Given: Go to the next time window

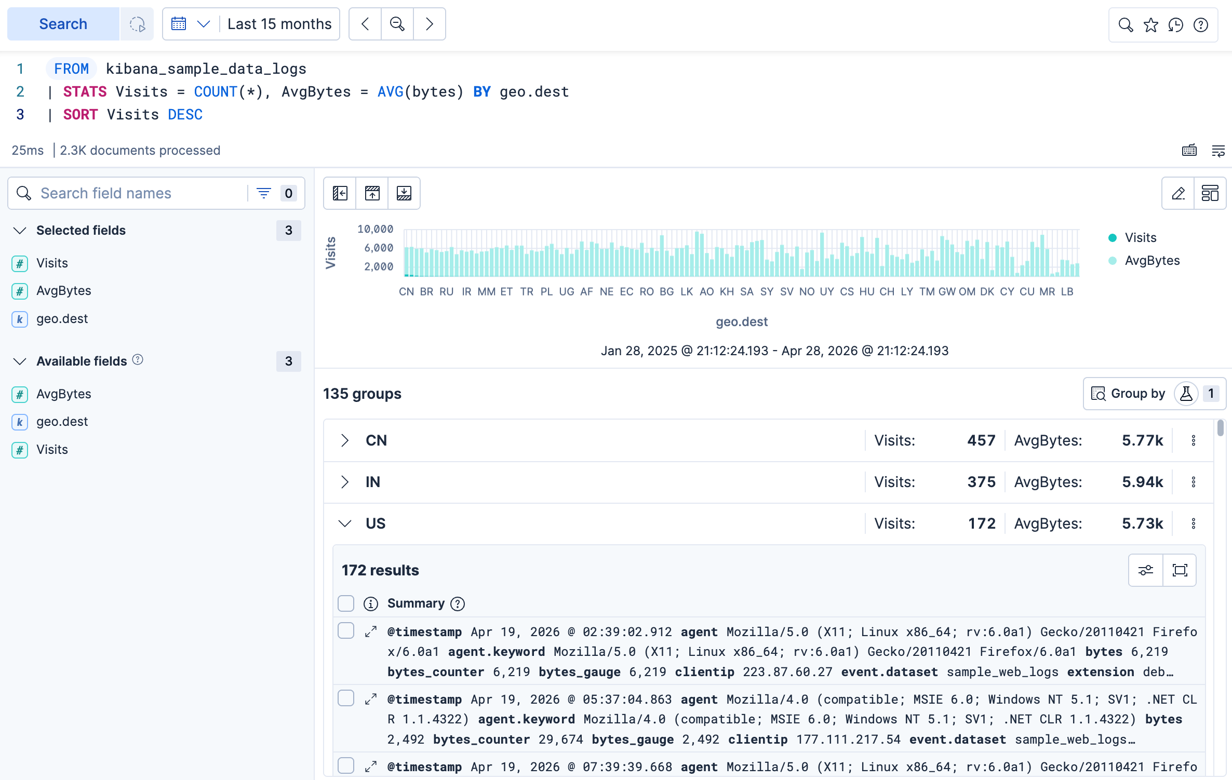Looking at the screenshot, I should pos(430,24).
